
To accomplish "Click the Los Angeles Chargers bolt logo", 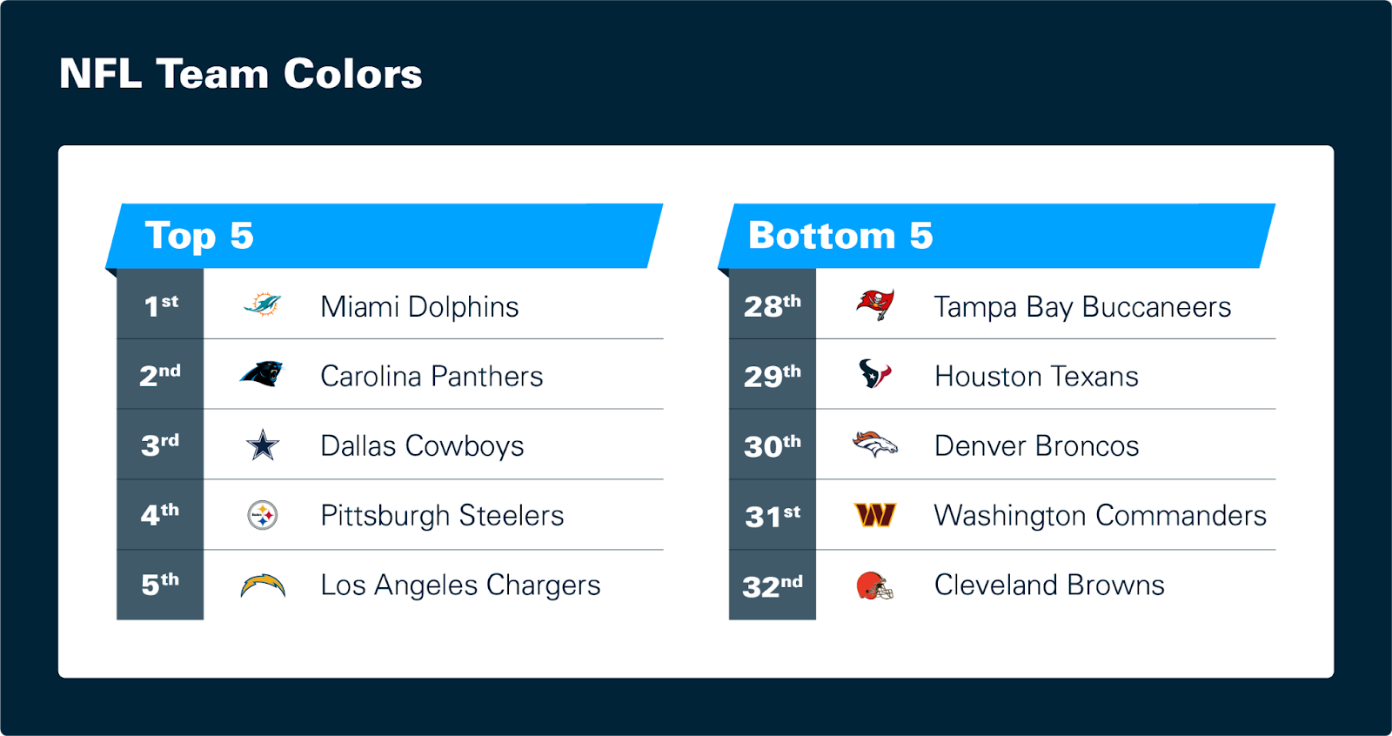I will tap(263, 585).
